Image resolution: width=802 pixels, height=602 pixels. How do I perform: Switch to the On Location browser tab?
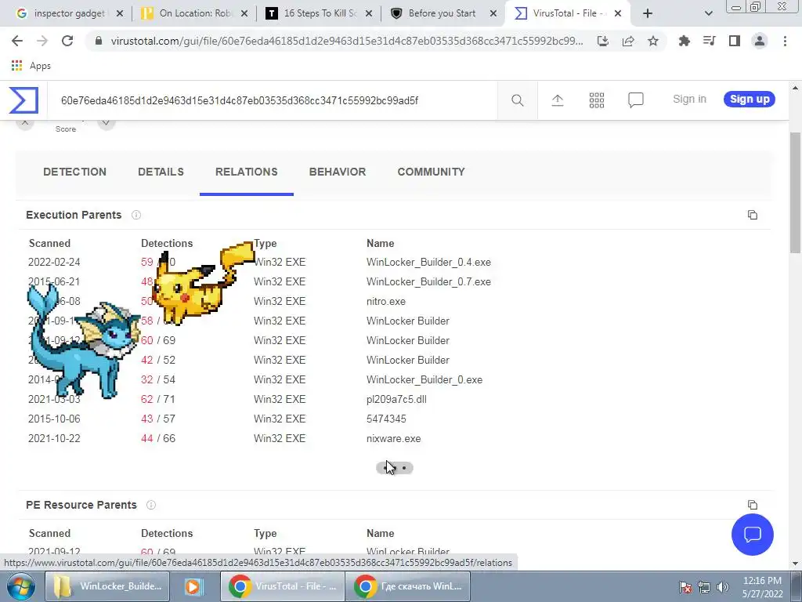(193, 14)
